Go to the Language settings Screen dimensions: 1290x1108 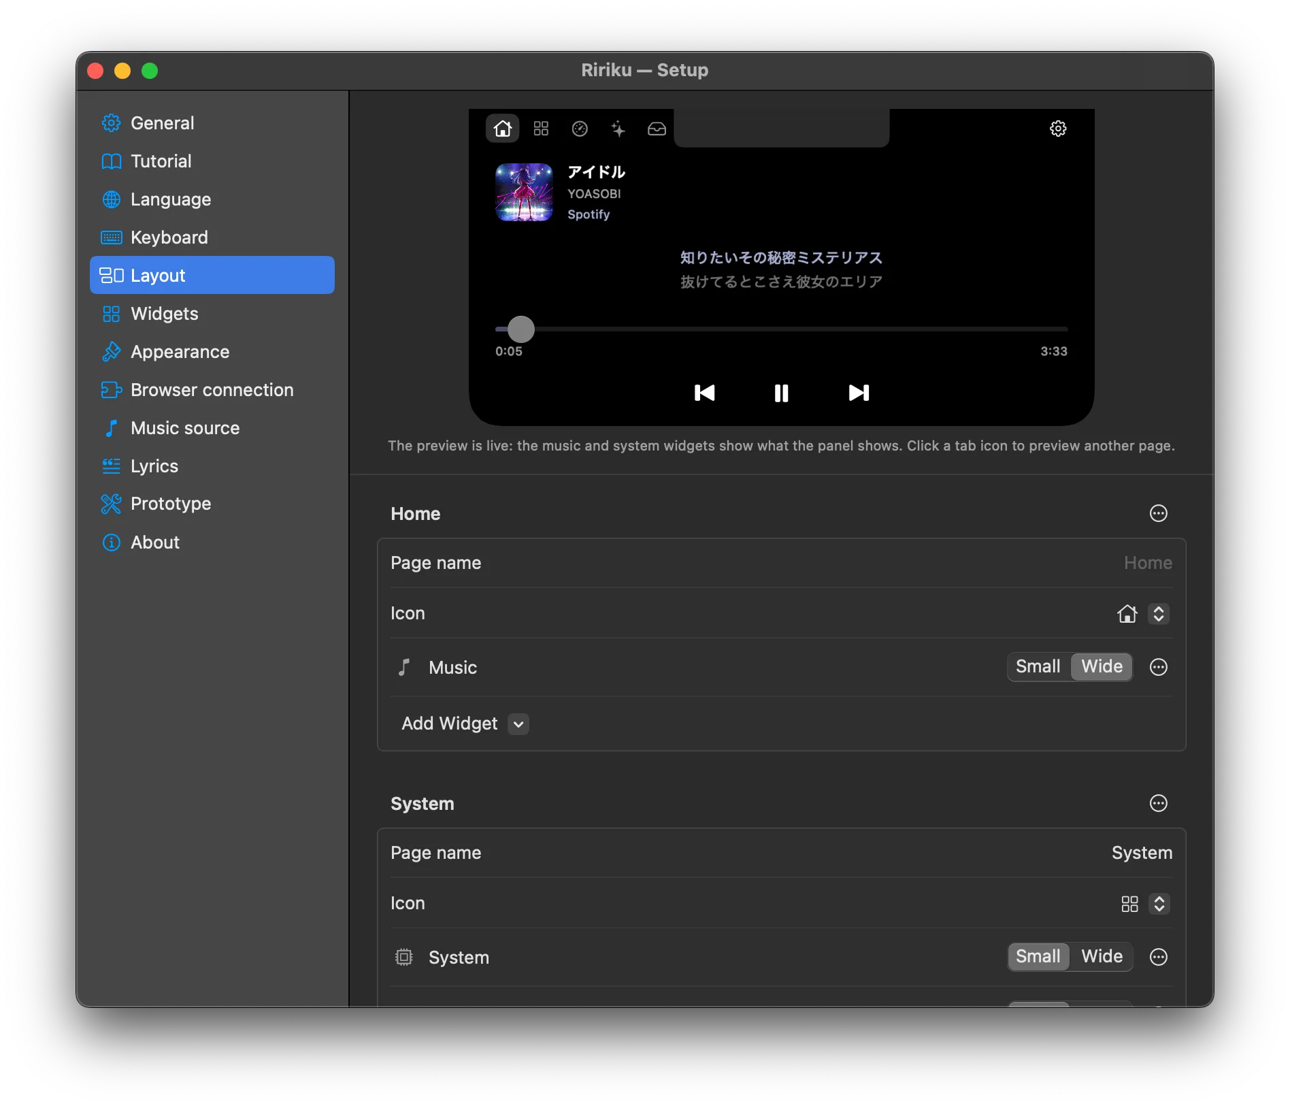(x=212, y=199)
